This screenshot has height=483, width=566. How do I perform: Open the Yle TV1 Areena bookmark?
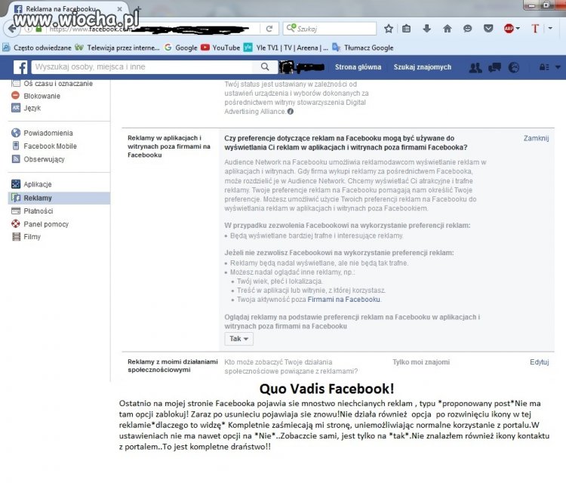(286, 48)
